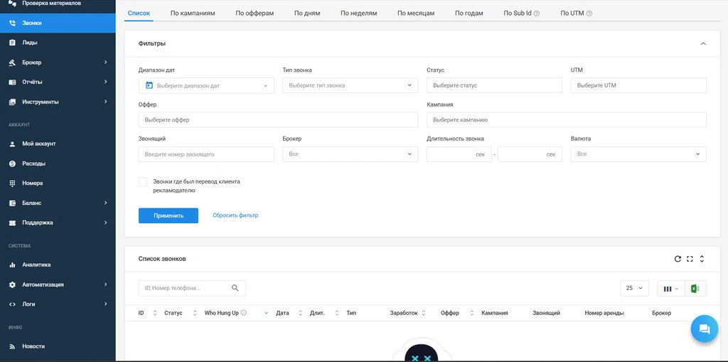Click help icon next to По UTM
This screenshot has width=728, height=362.
tap(589, 14)
